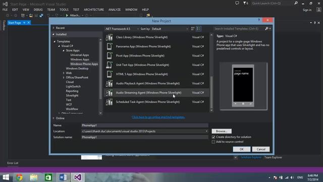
Task: Click the Search Installed Templates box
Action: pyautogui.click(x=239, y=29)
